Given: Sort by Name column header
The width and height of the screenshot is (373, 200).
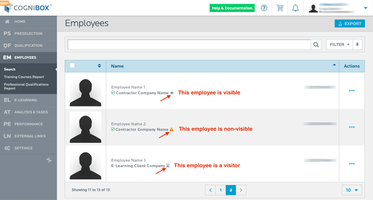Looking at the screenshot, I should pos(117,66).
